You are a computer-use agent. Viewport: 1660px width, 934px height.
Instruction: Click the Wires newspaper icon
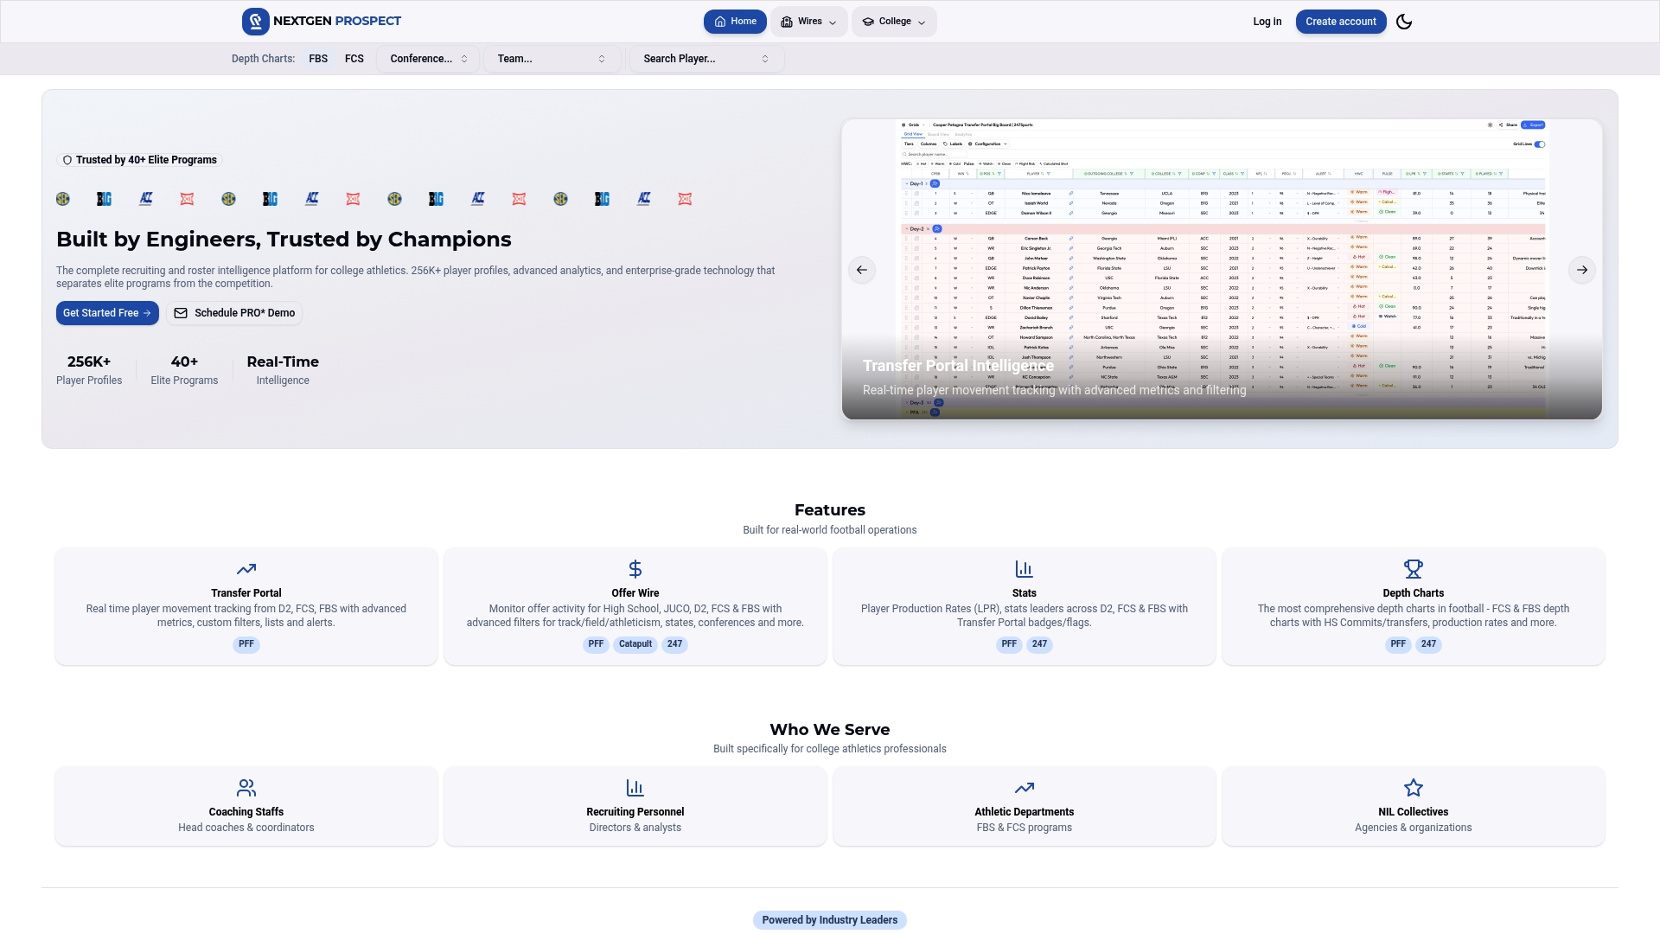click(787, 22)
